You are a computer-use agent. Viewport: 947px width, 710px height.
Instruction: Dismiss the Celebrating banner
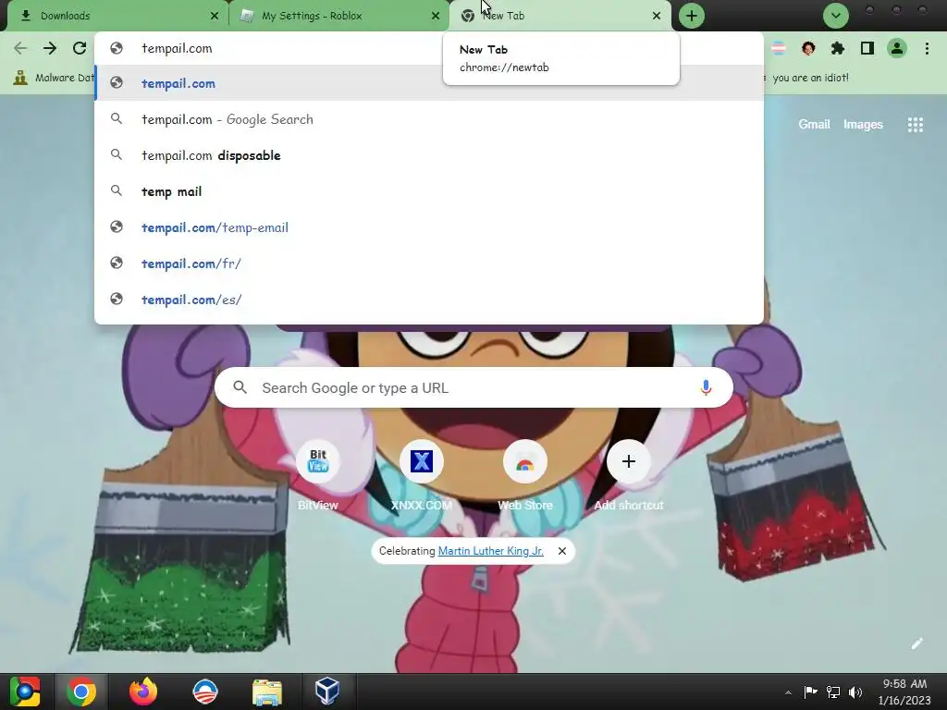561,551
